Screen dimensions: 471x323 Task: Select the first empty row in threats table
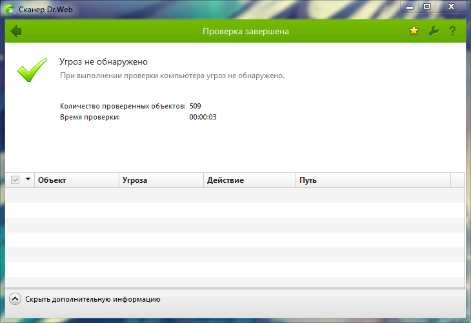(235, 195)
